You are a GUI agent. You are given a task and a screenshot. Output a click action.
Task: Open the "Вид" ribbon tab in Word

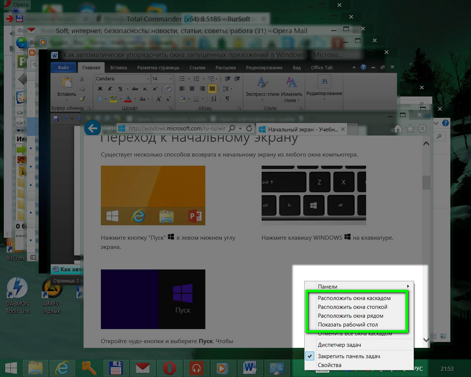(x=296, y=68)
